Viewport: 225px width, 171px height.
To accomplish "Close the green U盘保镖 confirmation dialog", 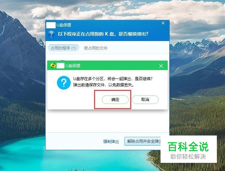I will point(161,66).
